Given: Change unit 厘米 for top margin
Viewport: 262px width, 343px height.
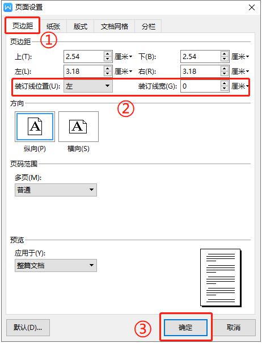Looking at the screenshot, I should [x=123, y=57].
